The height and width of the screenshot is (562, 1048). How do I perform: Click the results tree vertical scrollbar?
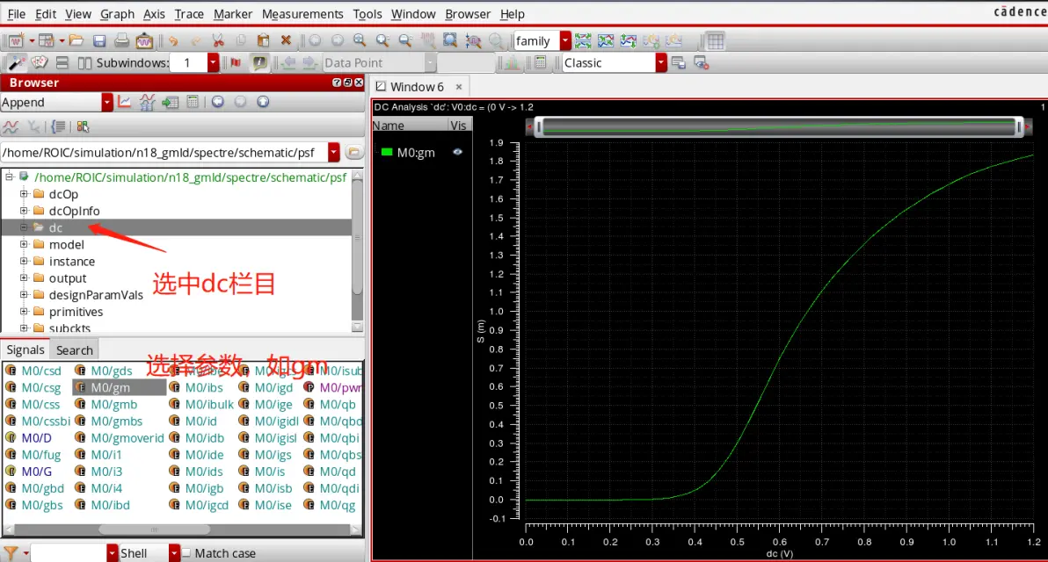click(x=357, y=237)
